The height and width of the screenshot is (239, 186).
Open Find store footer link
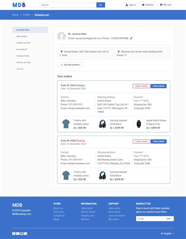pyautogui.click(x=58, y=212)
